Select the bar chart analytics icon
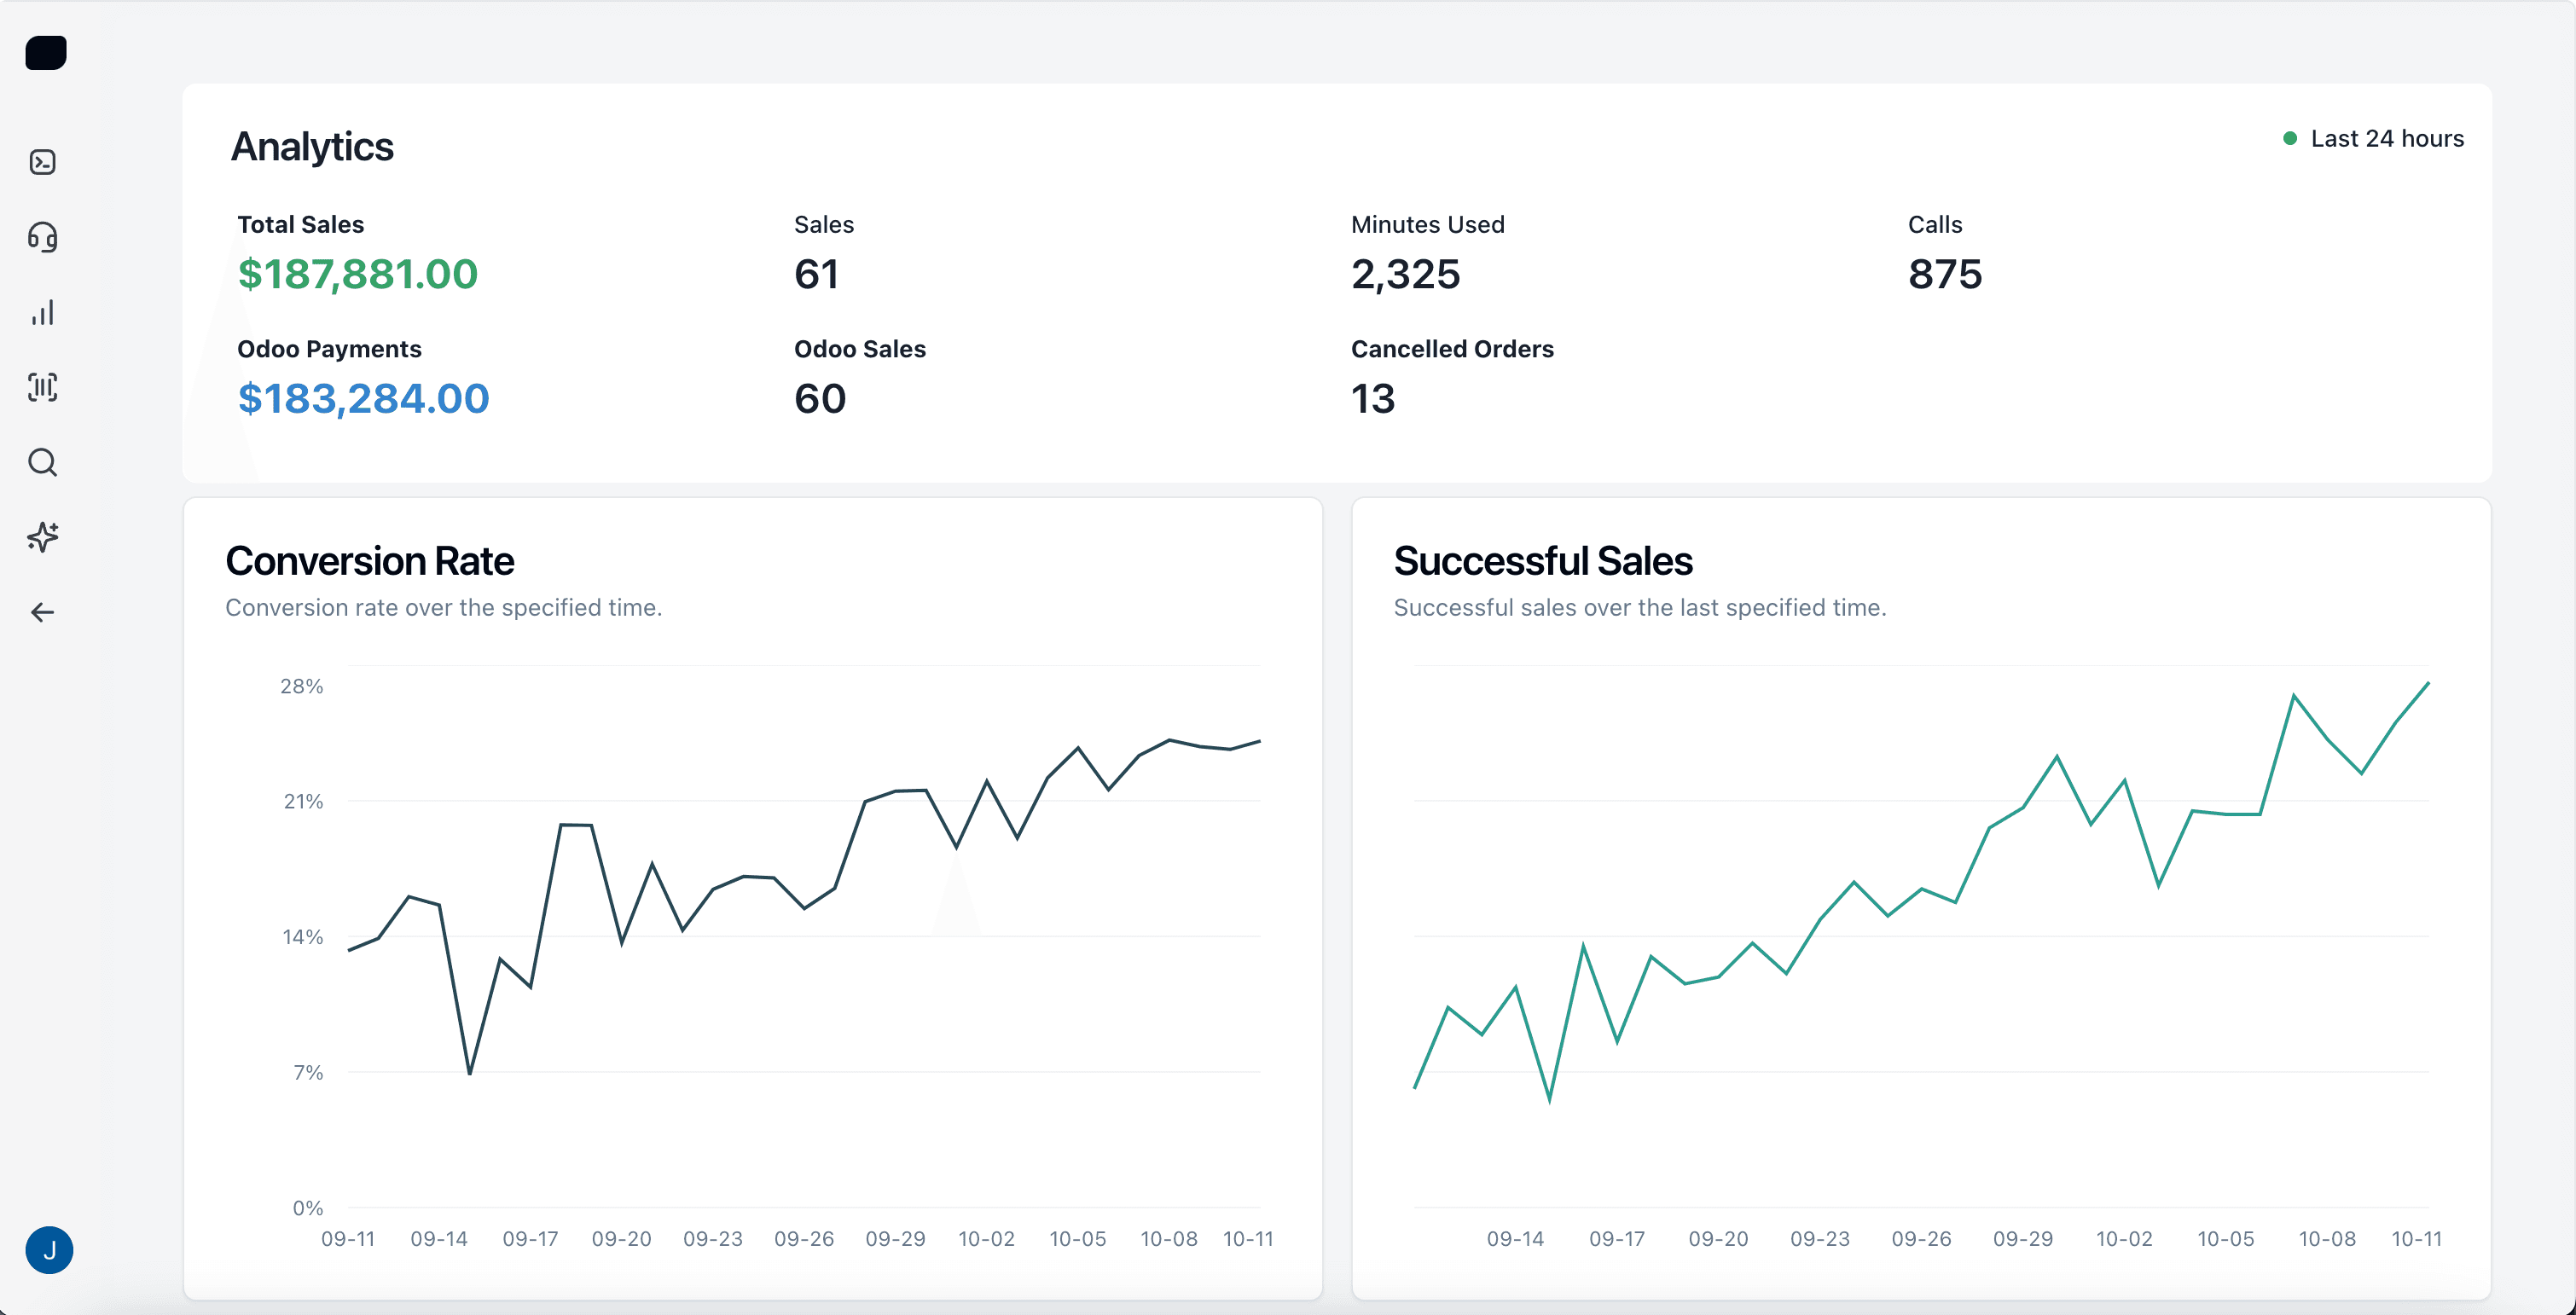This screenshot has height=1315, width=2576. pyautogui.click(x=43, y=313)
